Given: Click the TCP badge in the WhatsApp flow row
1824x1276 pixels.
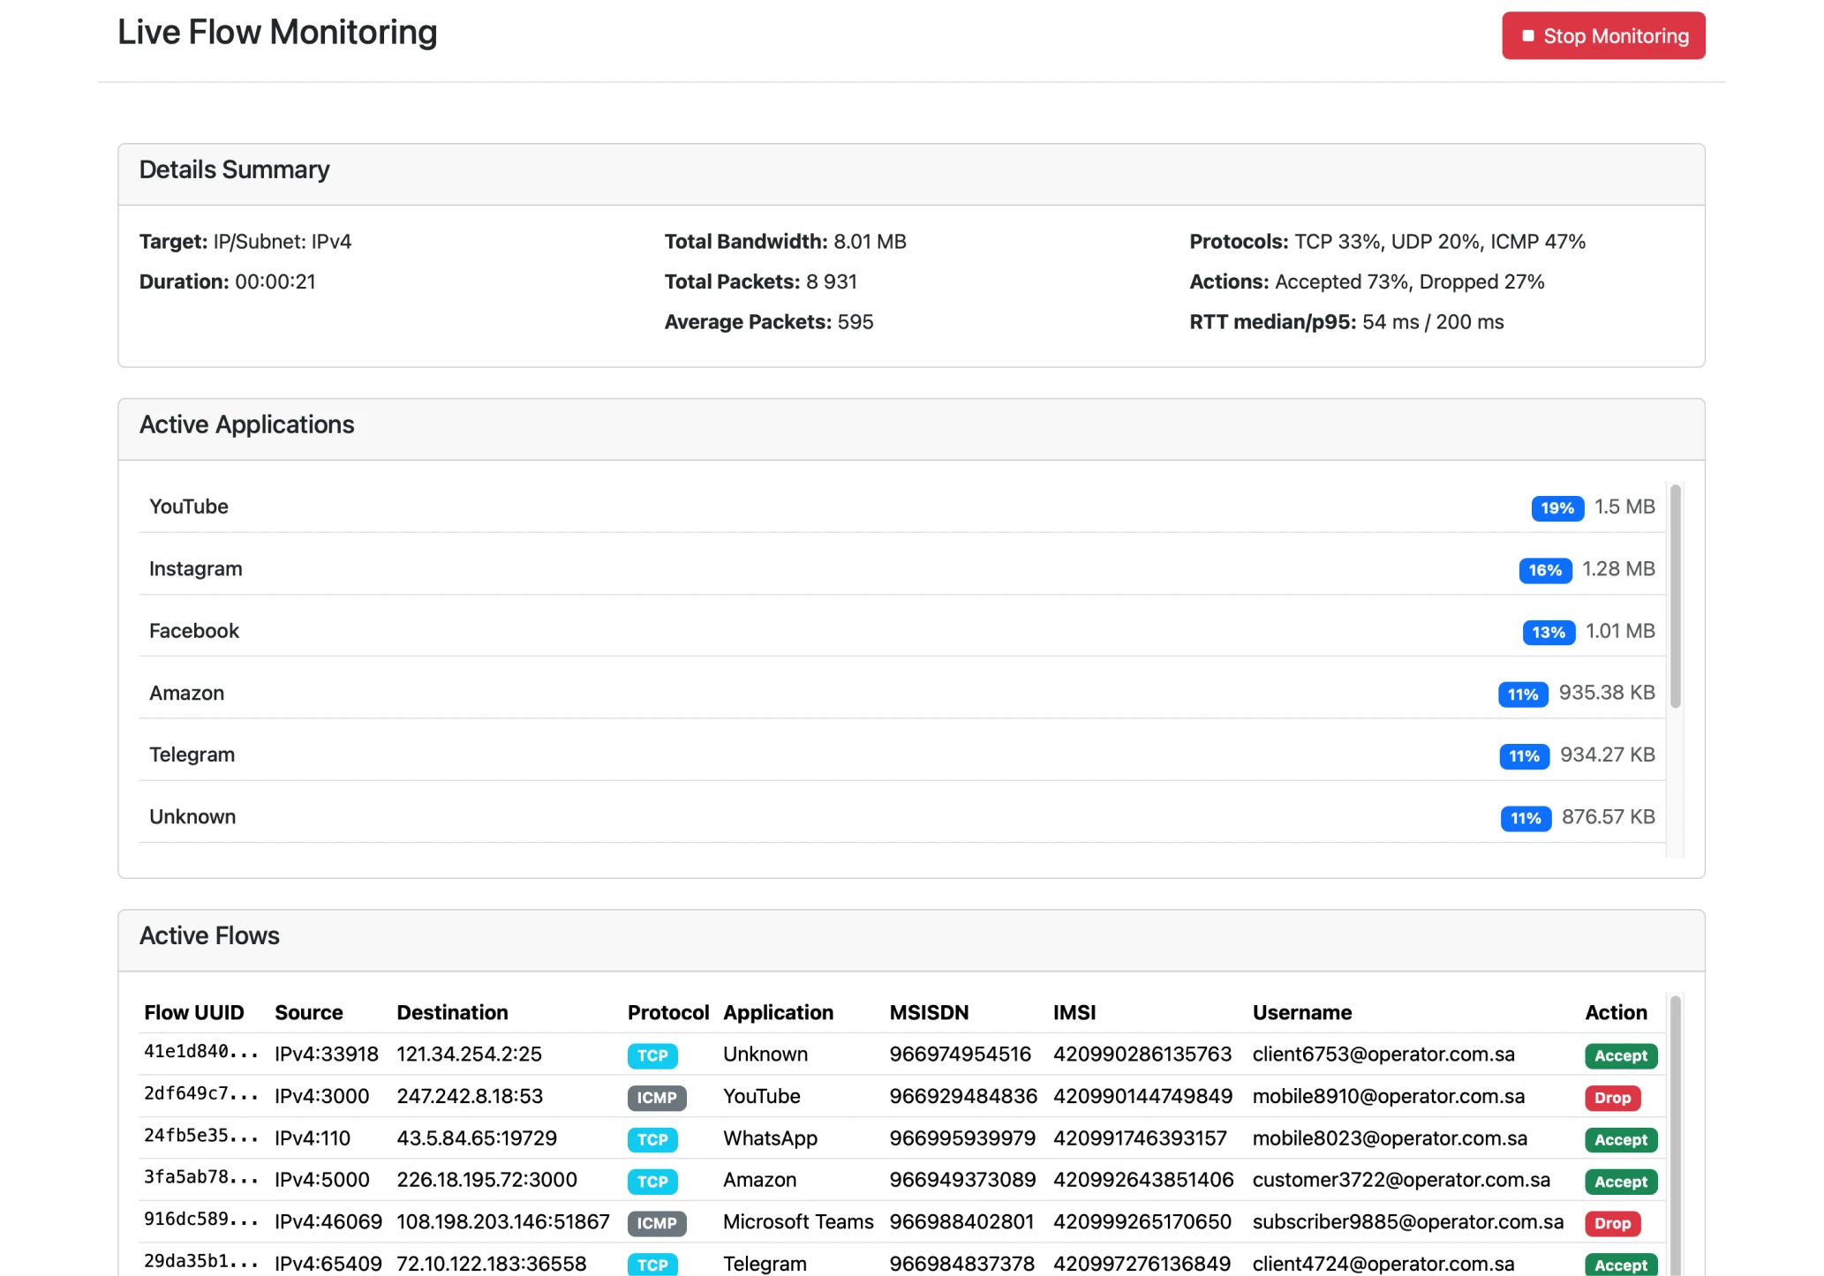Looking at the screenshot, I should (652, 1139).
